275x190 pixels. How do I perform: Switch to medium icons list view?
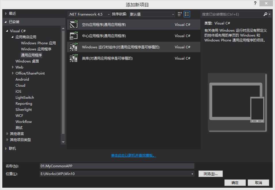coord(187,14)
